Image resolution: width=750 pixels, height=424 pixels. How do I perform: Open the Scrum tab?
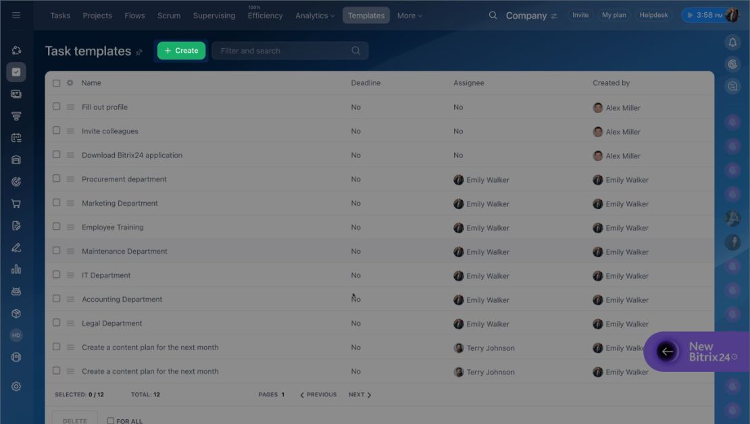(169, 16)
